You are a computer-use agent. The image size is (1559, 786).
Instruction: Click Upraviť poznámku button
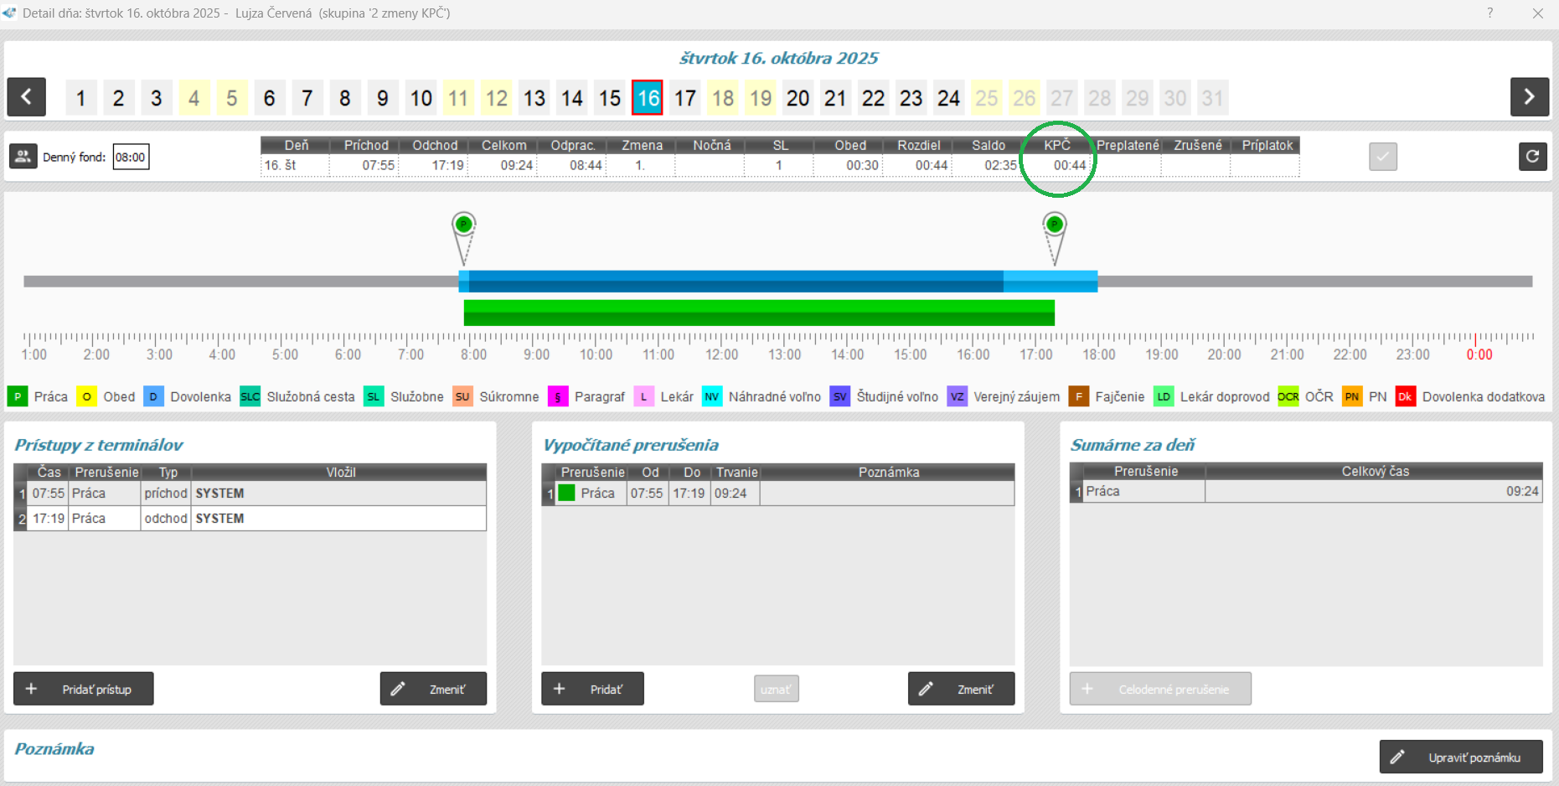(x=1460, y=757)
